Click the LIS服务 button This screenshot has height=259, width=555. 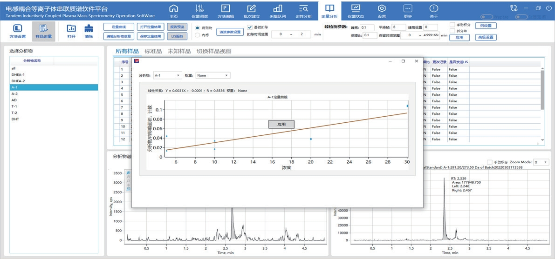(177, 36)
